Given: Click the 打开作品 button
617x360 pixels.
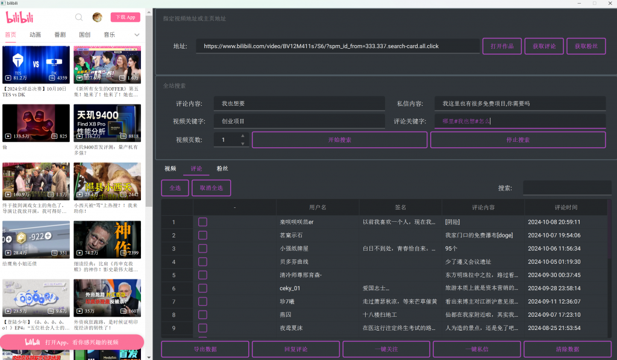Looking at the screenshot, I should pyautogui.click(x=502, y=46).
